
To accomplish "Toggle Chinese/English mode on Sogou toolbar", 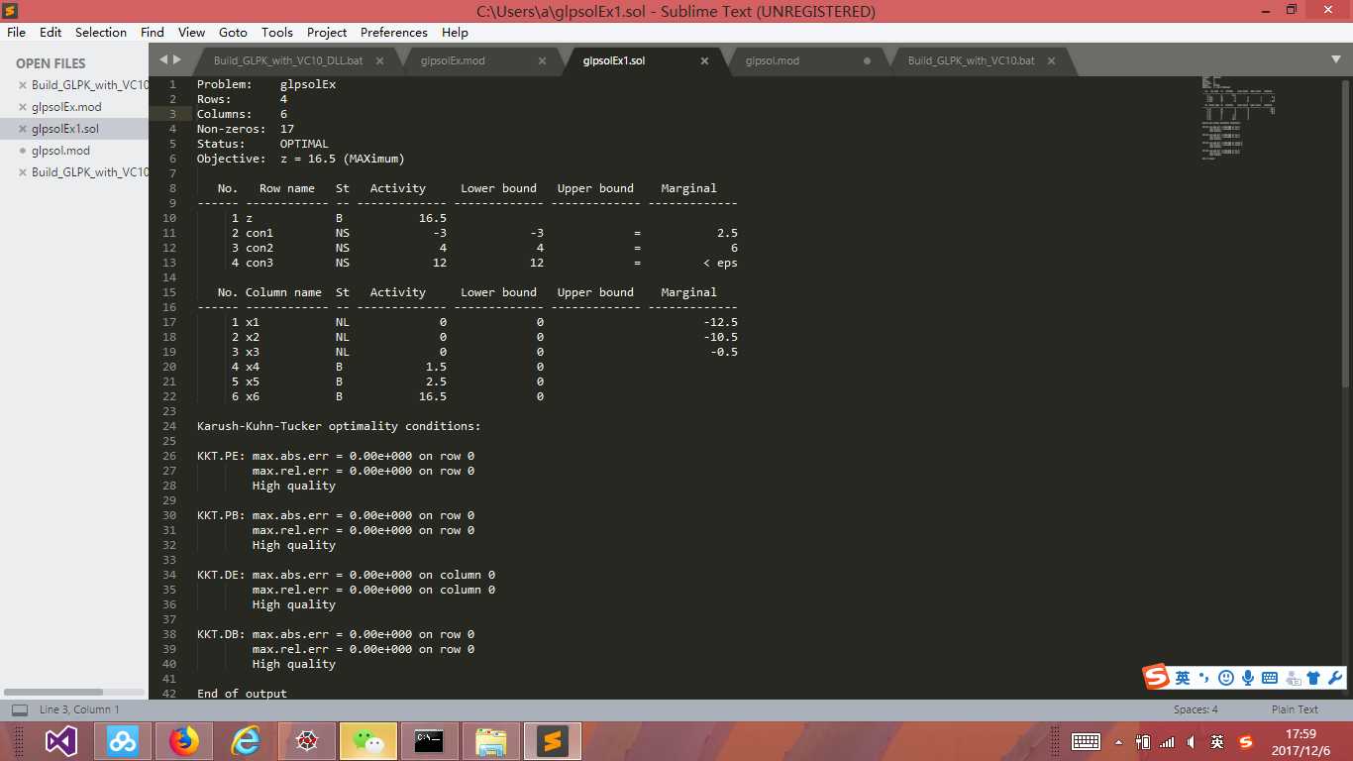I will 1183,679.
